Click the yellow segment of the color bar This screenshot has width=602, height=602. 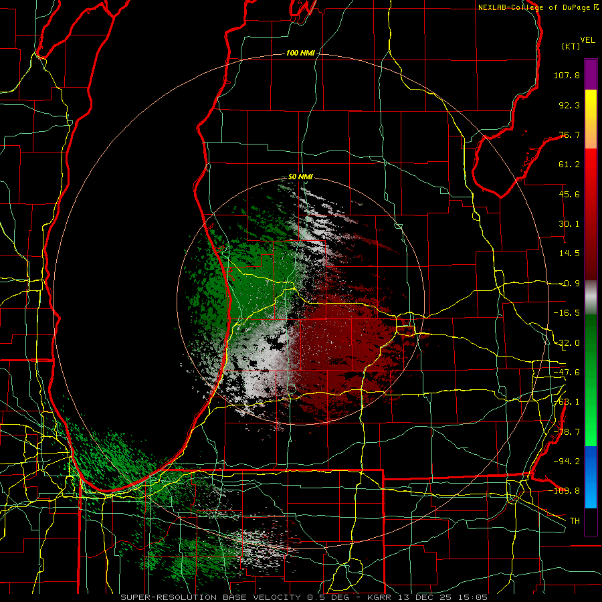point(591,104)
